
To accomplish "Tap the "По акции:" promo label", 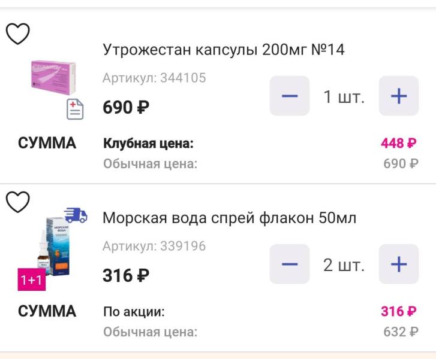I will [x=134, y=312].
